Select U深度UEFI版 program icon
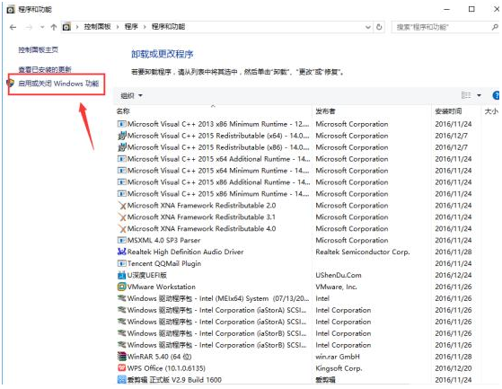This screenshot has height=389, width=502. [121, 275]
